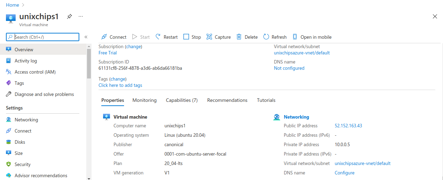Image resolution: width=443 pixels, height=180 pixels.
Task: Click the Overview sidebar icon
Action: coord(9,50)
